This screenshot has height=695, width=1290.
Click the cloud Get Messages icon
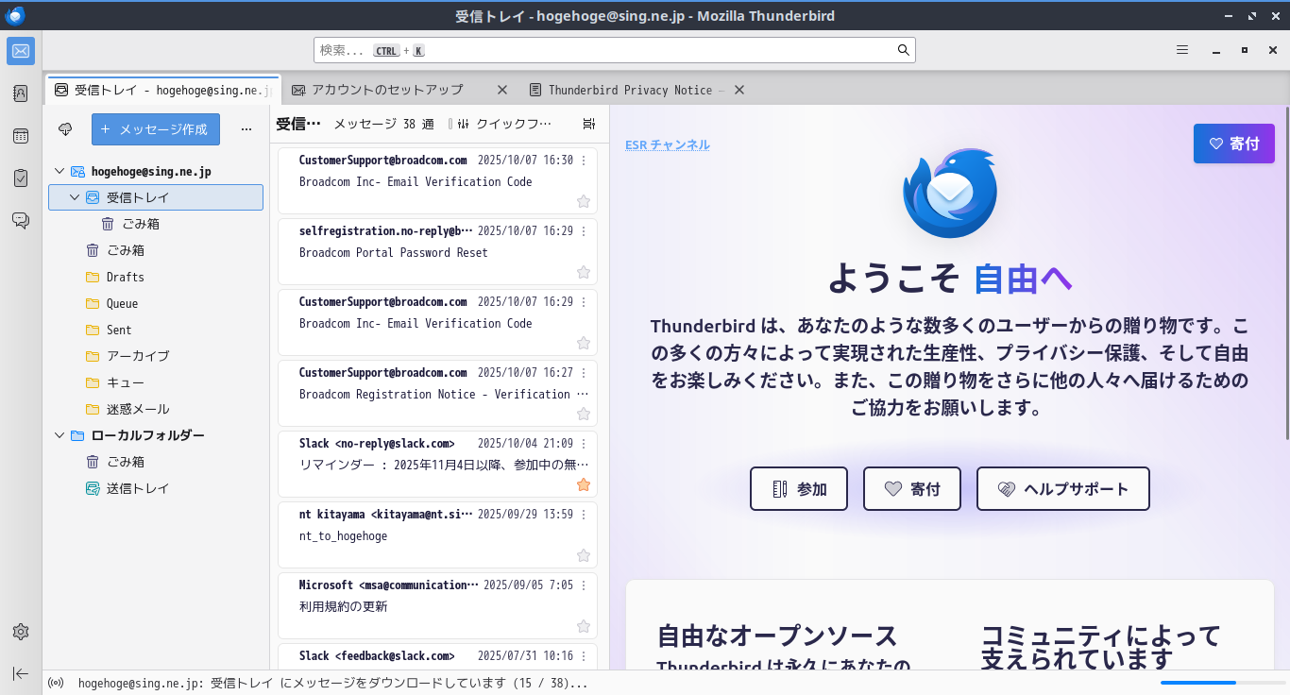click(65, 129)
